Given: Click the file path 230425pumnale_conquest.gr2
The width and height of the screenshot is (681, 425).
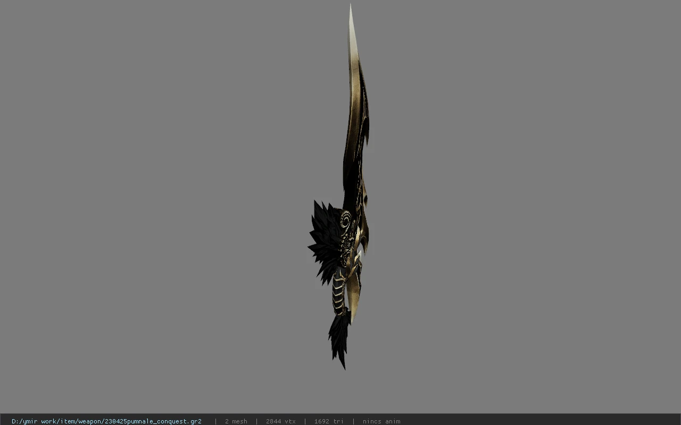Looking at the screenshot, I should coord(106,421).
